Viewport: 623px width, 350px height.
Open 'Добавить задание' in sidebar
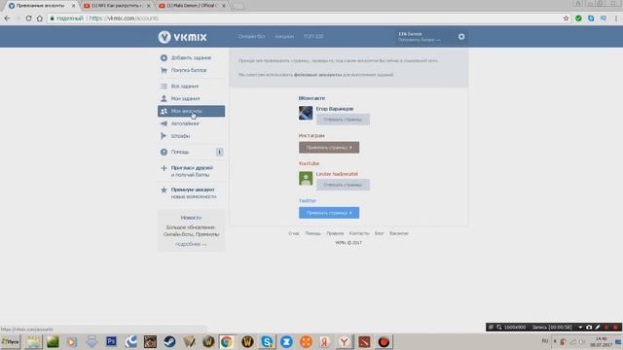click(191, 58)
